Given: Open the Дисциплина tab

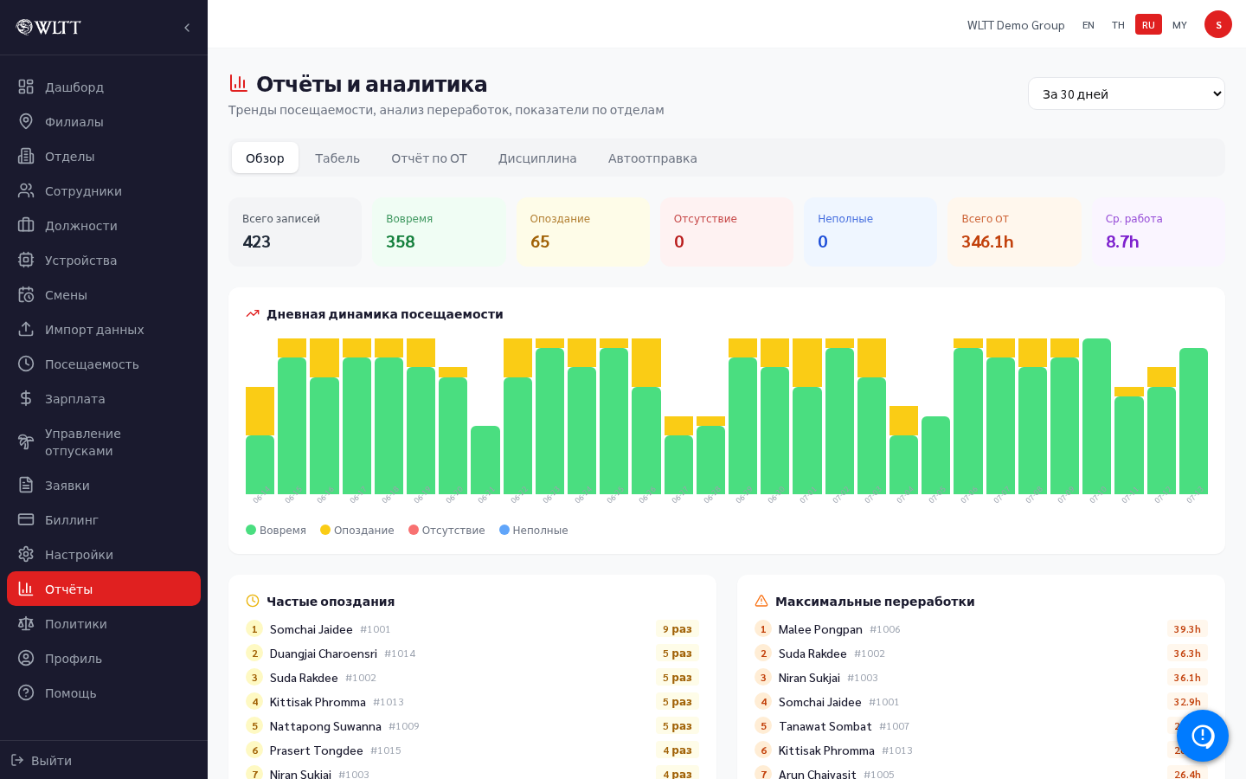Looking at the screenshot, I should [x=537, y=158].
